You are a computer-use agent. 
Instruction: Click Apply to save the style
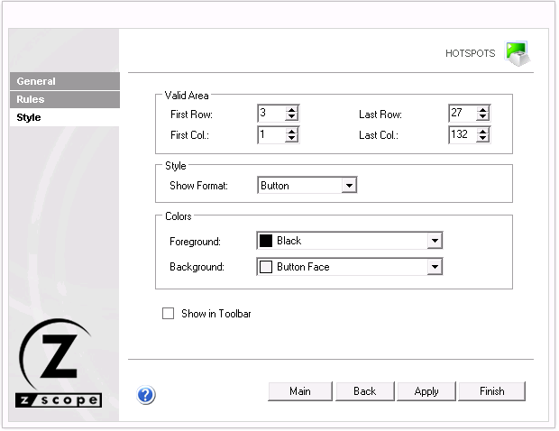click(x=426, y=391)
